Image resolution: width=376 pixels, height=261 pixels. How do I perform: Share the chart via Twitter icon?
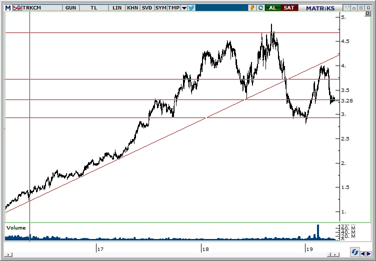(x=191, y=8)
